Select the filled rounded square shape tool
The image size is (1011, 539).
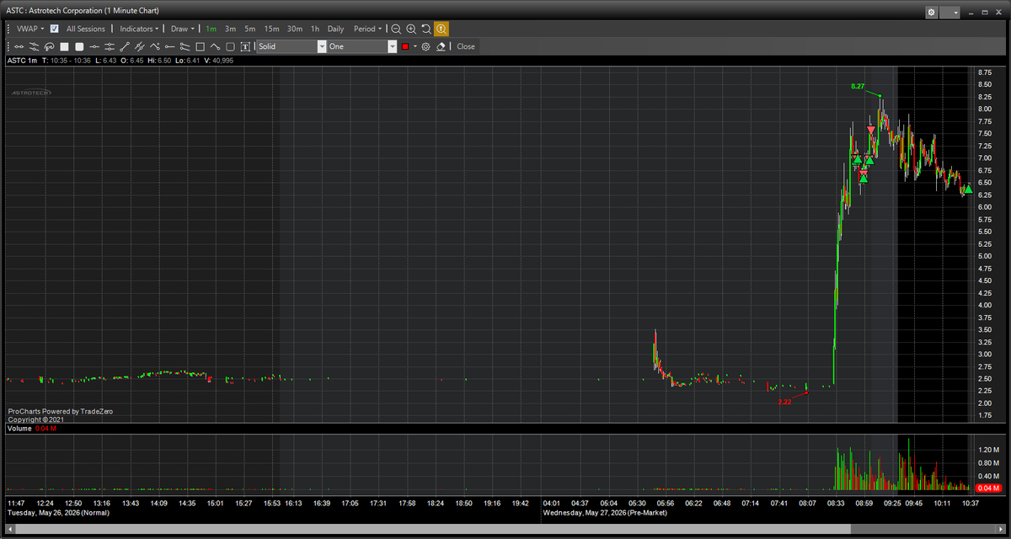(79, 46)
